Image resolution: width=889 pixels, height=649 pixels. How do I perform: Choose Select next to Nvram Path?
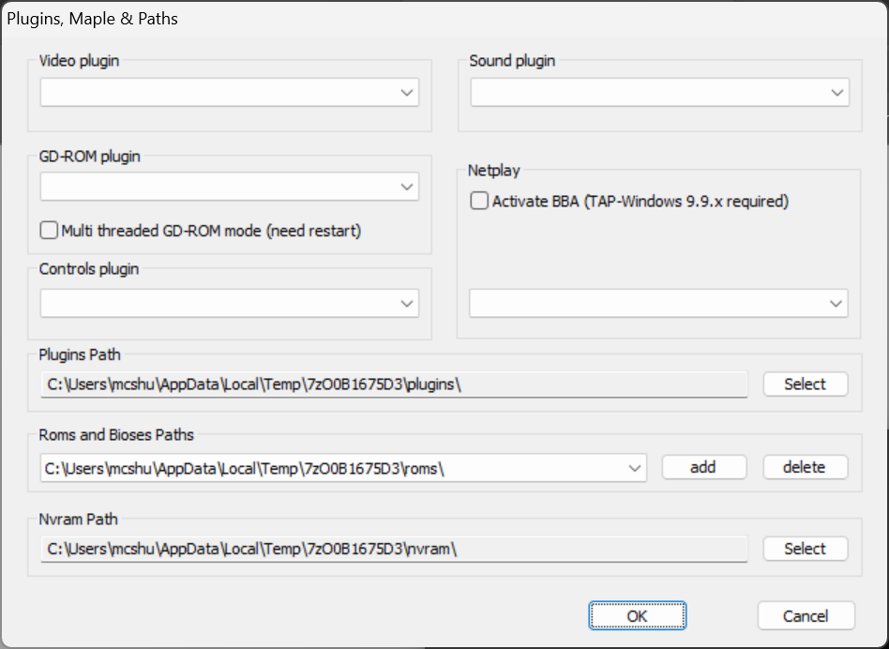click(x=806, y=549)
